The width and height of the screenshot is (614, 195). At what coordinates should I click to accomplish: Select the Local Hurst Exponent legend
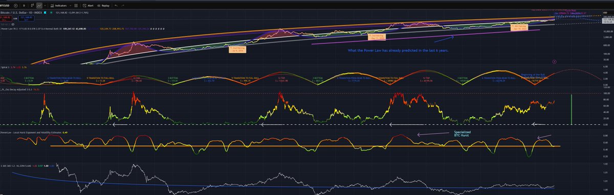click(x=31, y=133)
